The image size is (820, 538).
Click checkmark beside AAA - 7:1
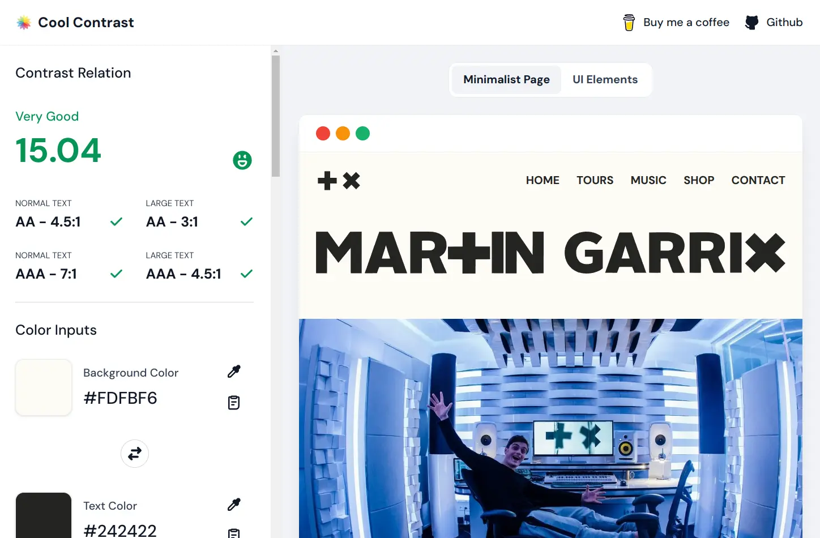click(x=116, y=274)
